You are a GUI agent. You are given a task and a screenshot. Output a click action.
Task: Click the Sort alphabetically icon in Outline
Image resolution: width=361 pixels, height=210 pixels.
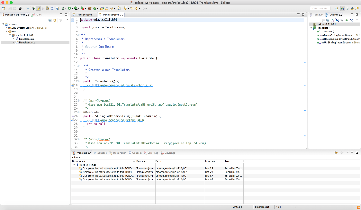(x=332, y=20)
